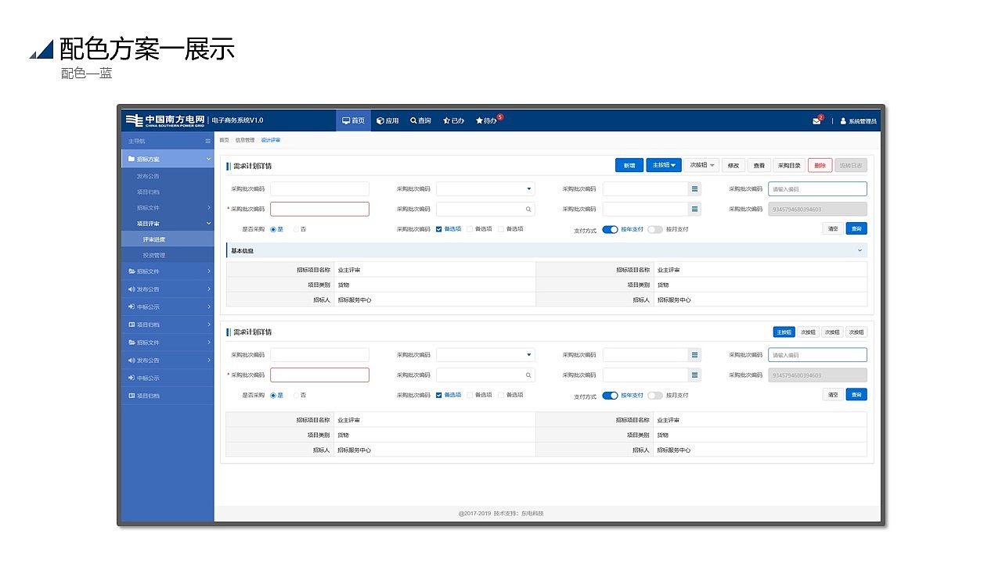Click the 修改 button
The width and height of the screenshot is (1002, 563).
pos(733,165)
